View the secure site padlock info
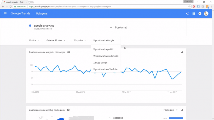The image size is (214, 120). pos(20,7)
